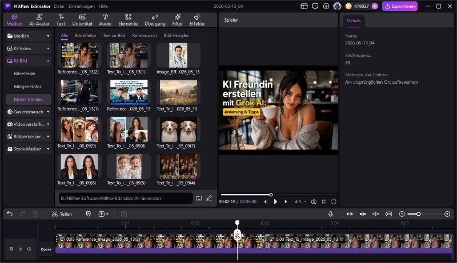Click the plus icon next to coins 478027
Viewport: 457px width, 263px height.
[x=375, y=6]
